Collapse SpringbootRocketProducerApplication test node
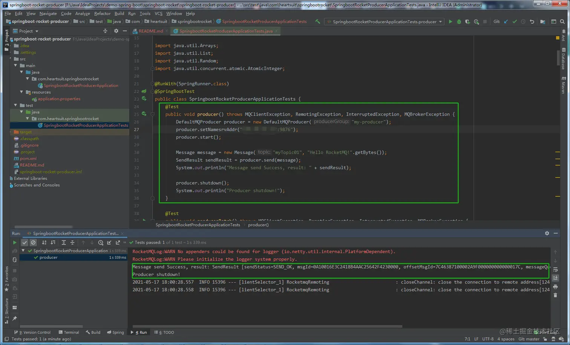The width and height of the screenshot is (570, 345). [23, 250]
